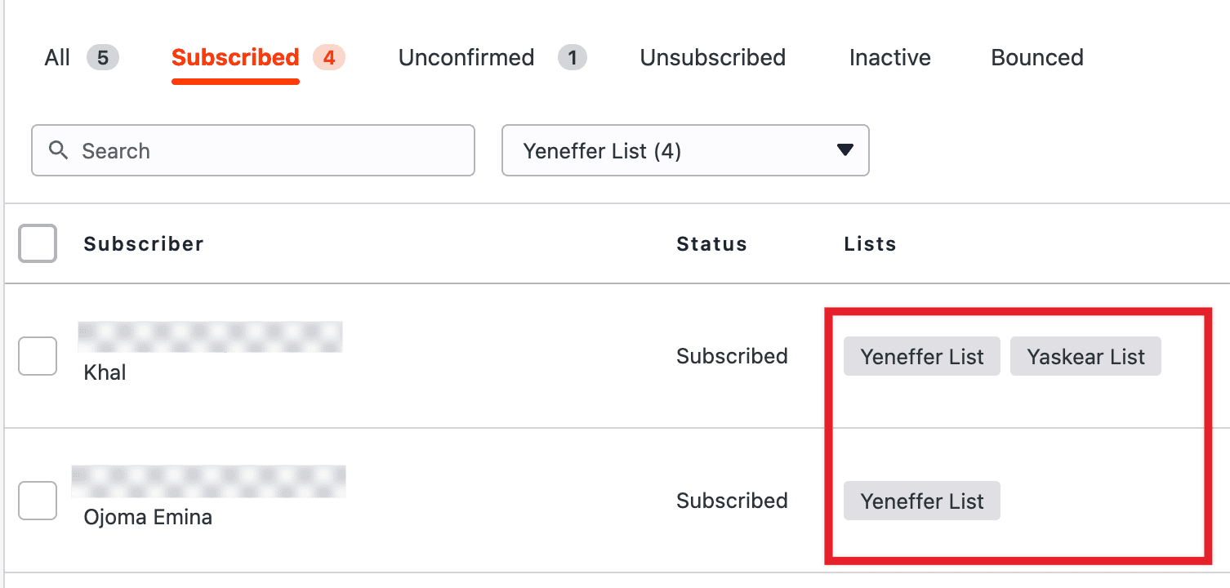The width and height of the screenshot is (1230, 588).
Task: Show the Unconfirmed subscribers tab
Action: click(x=466, y=58)
